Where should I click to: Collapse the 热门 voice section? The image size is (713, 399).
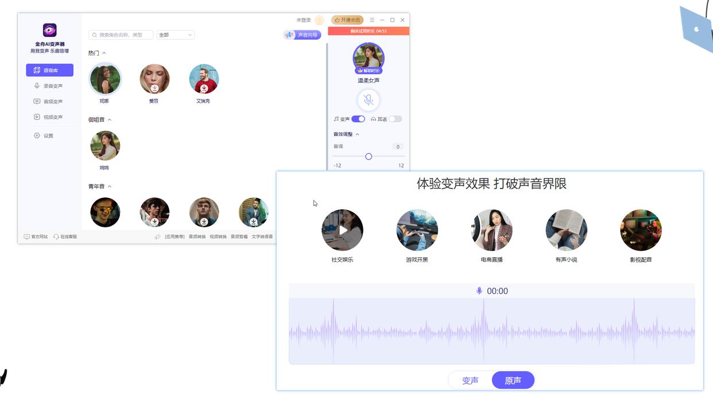click(104, 53)
